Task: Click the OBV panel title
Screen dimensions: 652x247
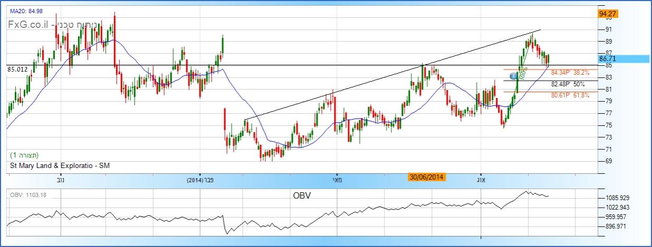Action: (301, 195)
